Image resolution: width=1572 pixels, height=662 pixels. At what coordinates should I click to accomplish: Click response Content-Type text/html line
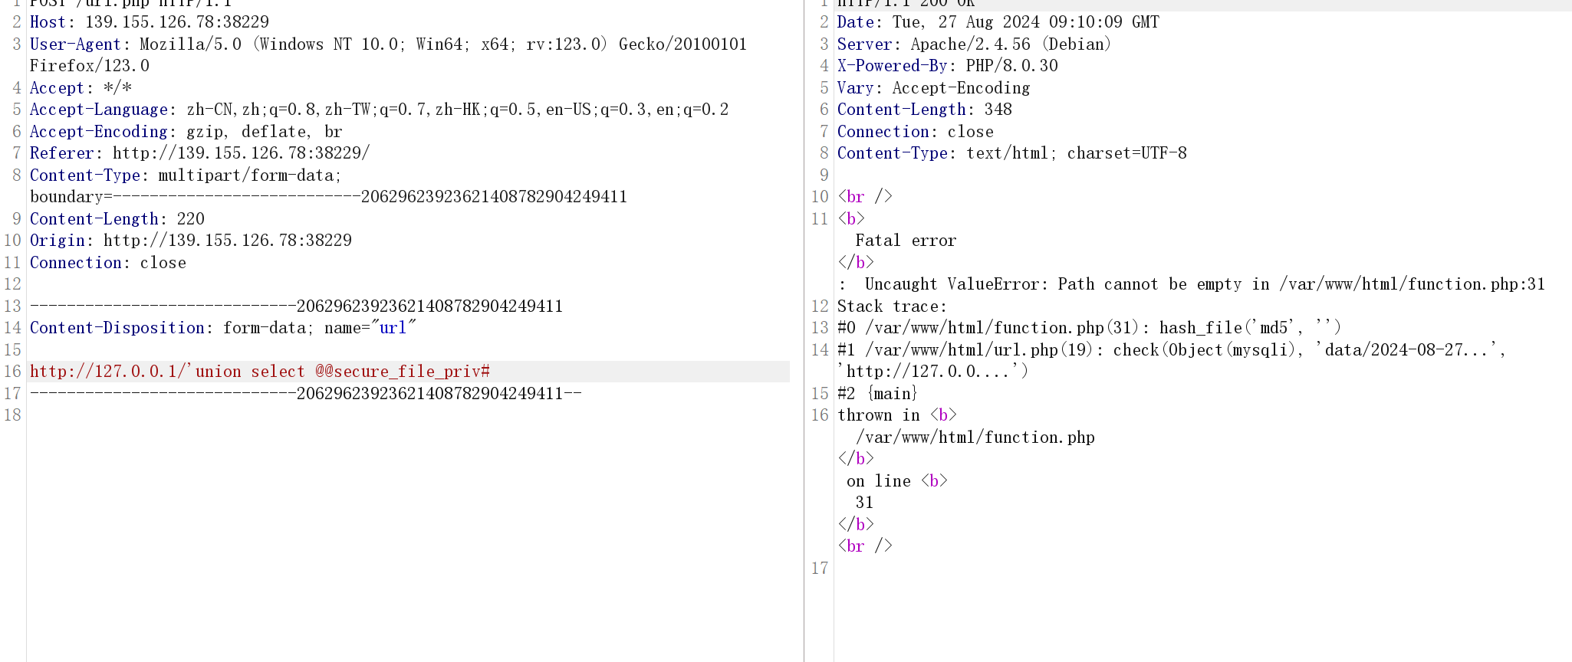point(1011,153)
